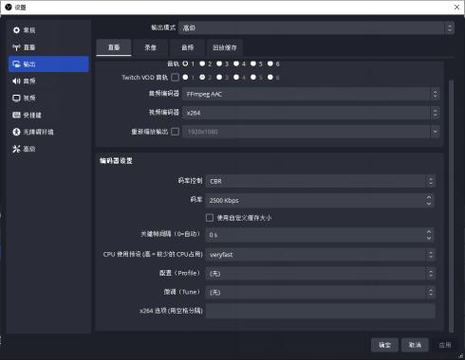This screenshot has height=360, width=465.
Task: Open the 直播 antenna icon in sidebar
Action: (16, 47)
